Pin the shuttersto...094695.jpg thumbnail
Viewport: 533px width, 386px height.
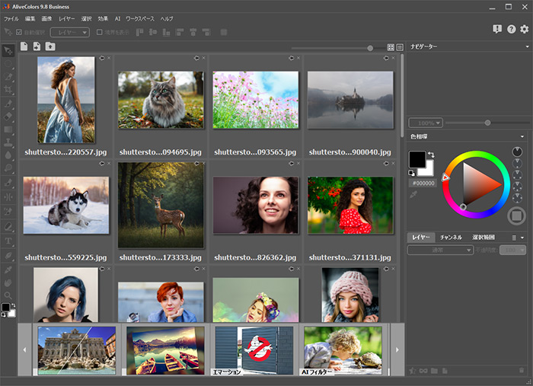[196, 58]
